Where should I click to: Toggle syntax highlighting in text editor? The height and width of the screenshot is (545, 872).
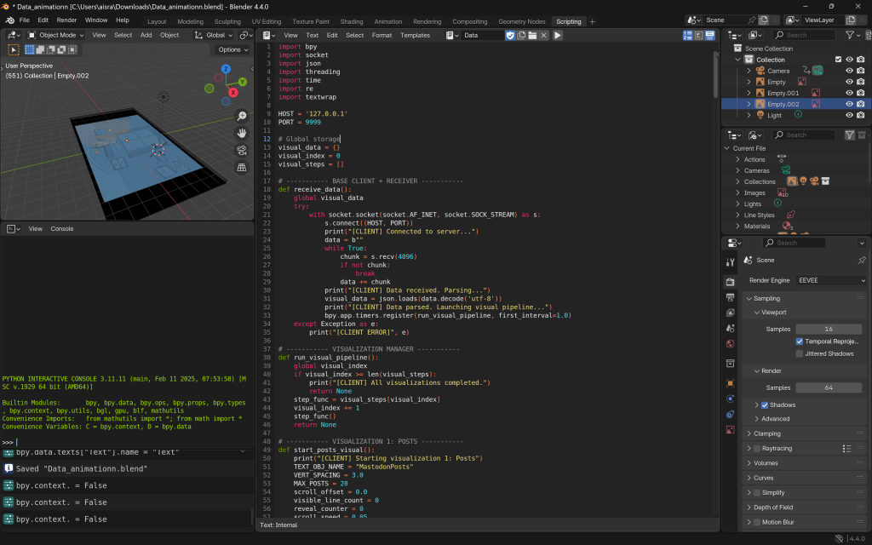709,35
